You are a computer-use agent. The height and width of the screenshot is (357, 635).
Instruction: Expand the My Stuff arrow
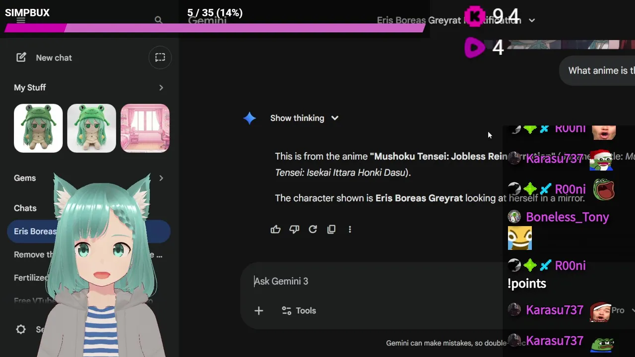[161, 87]
